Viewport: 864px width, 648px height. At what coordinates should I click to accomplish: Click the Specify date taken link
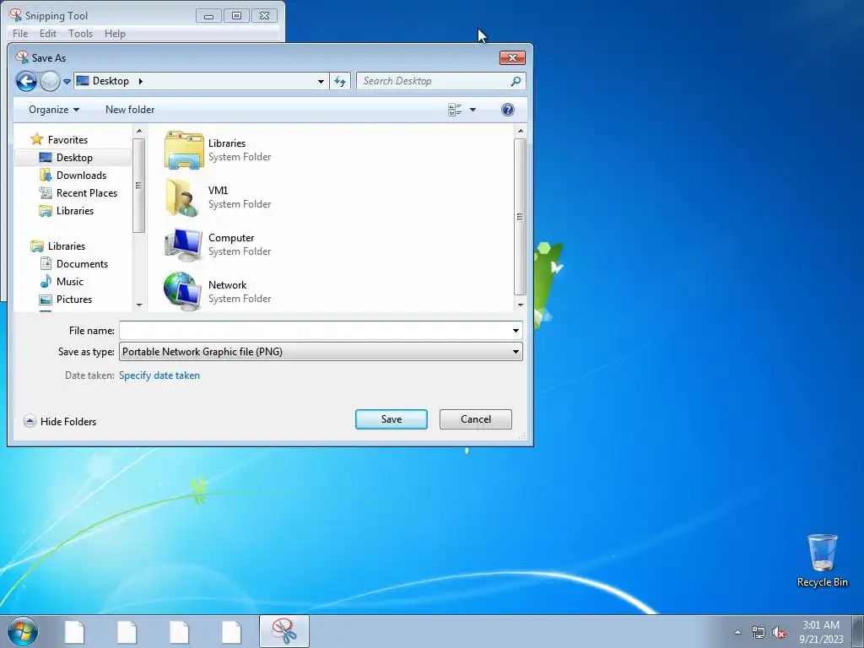159,375
